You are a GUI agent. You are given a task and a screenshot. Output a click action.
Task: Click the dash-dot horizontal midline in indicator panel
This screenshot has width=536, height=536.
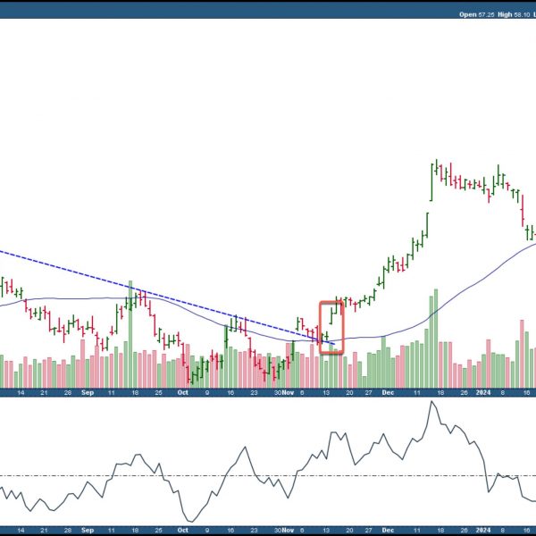click(x=268, y=475)
